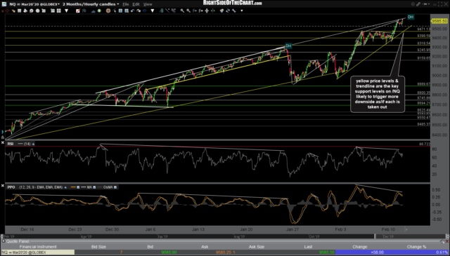Click the redo arrow icon in toolbar
Image resolution: width=450 pixels, height=256 pixels.
[x=139, y=11]
